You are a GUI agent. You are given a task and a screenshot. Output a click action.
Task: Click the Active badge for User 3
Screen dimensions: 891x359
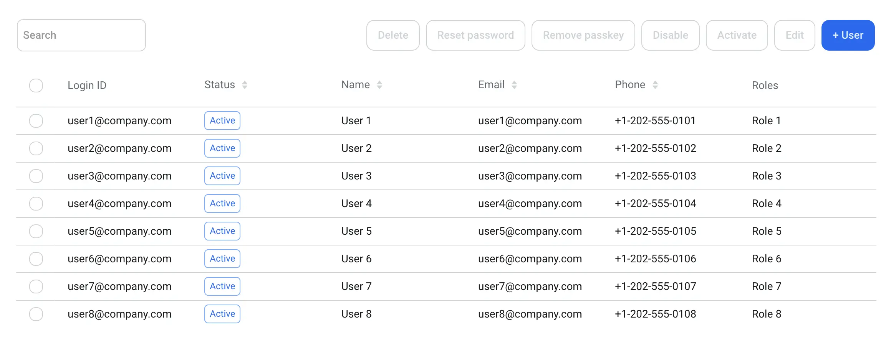point(222,176)
